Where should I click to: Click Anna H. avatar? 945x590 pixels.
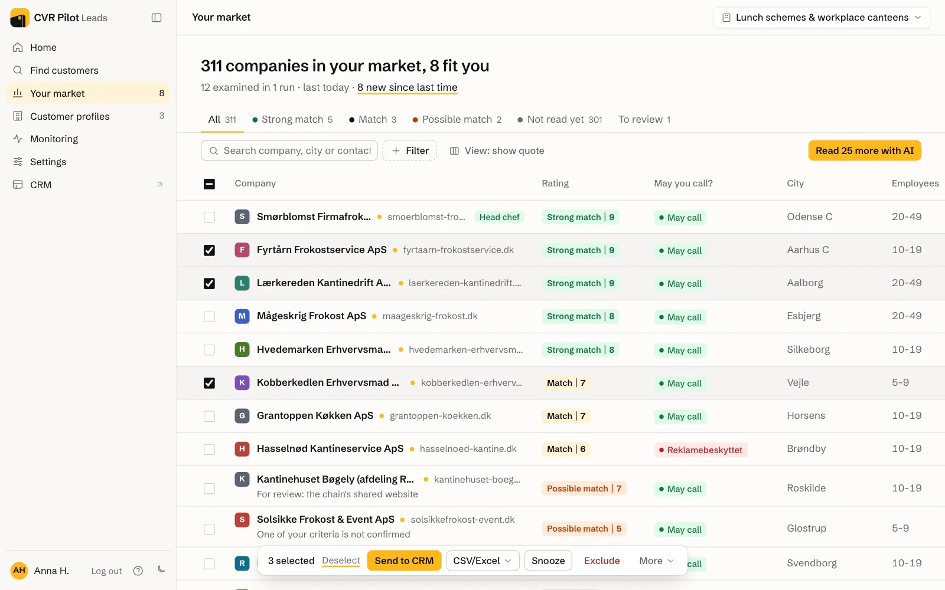(x=19, y=571)
